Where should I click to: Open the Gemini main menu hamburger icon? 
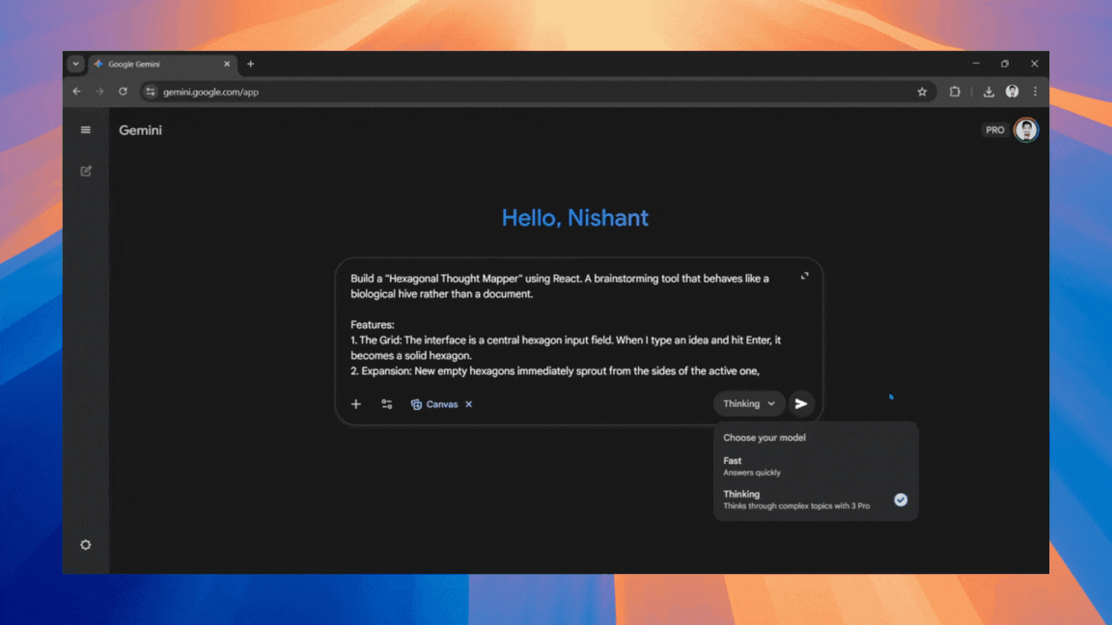coord(86,130)
